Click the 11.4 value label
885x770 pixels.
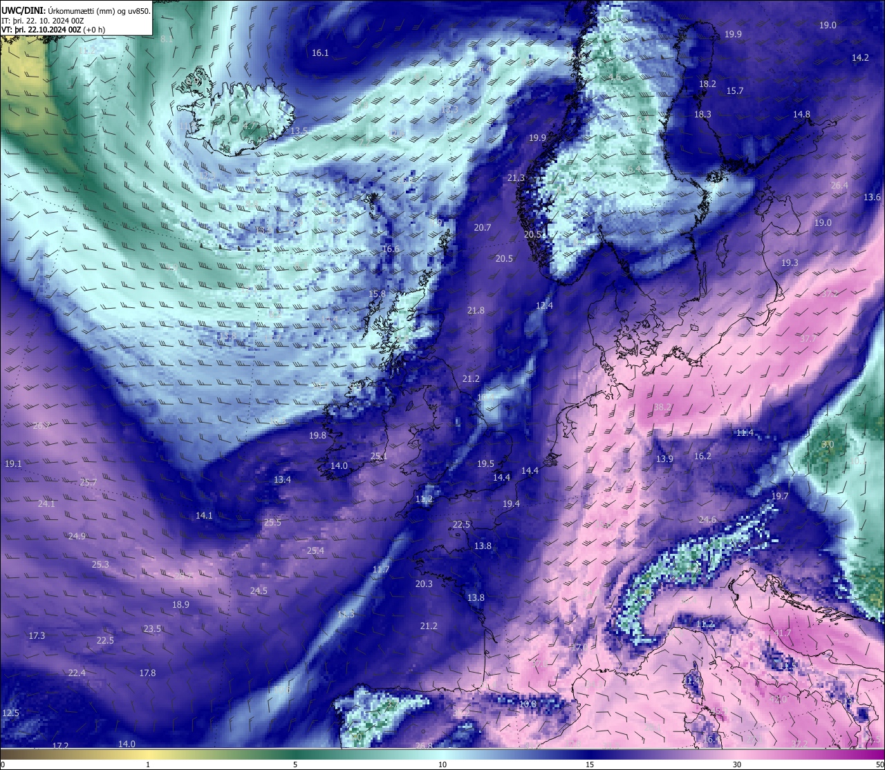pos(745,433)
